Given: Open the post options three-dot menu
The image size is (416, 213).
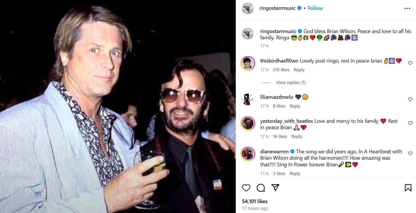Looking at the screenshot, I should point(408,8).
